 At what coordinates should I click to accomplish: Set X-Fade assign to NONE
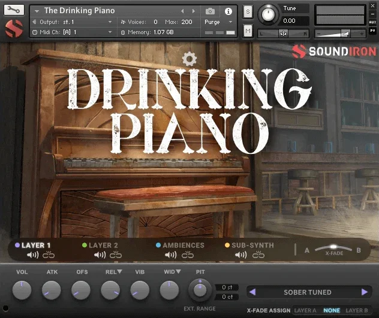(x=332, y=311)
